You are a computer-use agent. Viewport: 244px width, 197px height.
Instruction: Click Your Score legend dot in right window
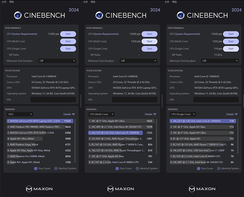(x=199, y=169)
